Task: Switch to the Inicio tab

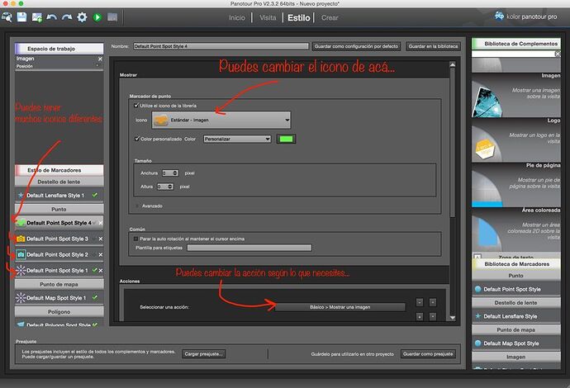Action: tap(236, 17)
